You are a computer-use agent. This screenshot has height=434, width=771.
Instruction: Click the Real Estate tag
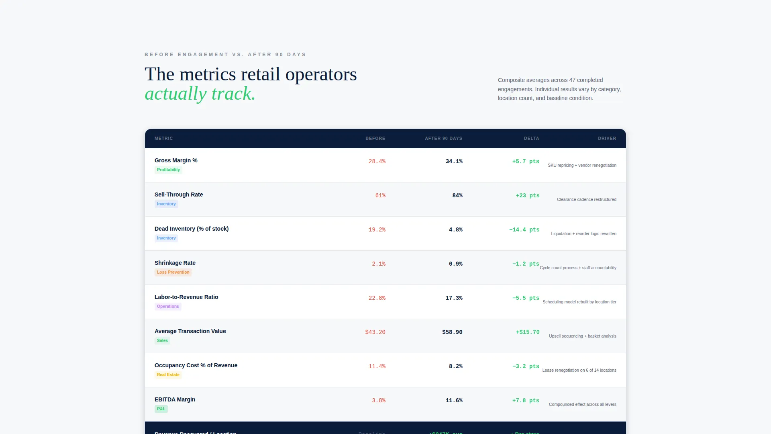[168, 375]
